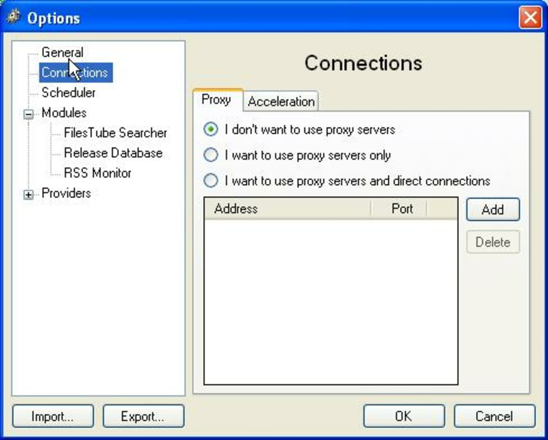The width and height of the screenshot is (548, 440).
Task: Choose proxy servers and direct connections option
Action: (x=210, y=180)
